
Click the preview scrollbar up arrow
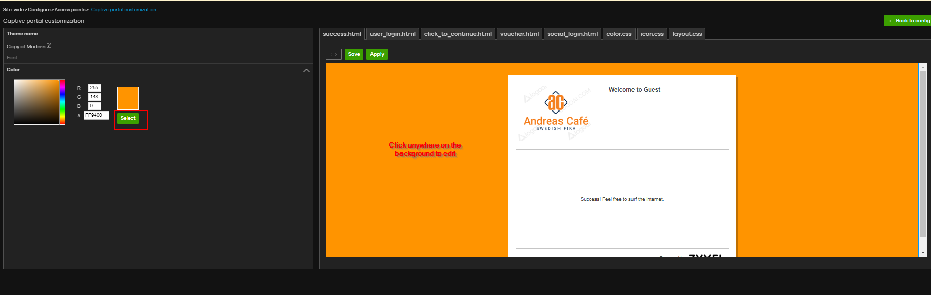[x=923, y=67]
